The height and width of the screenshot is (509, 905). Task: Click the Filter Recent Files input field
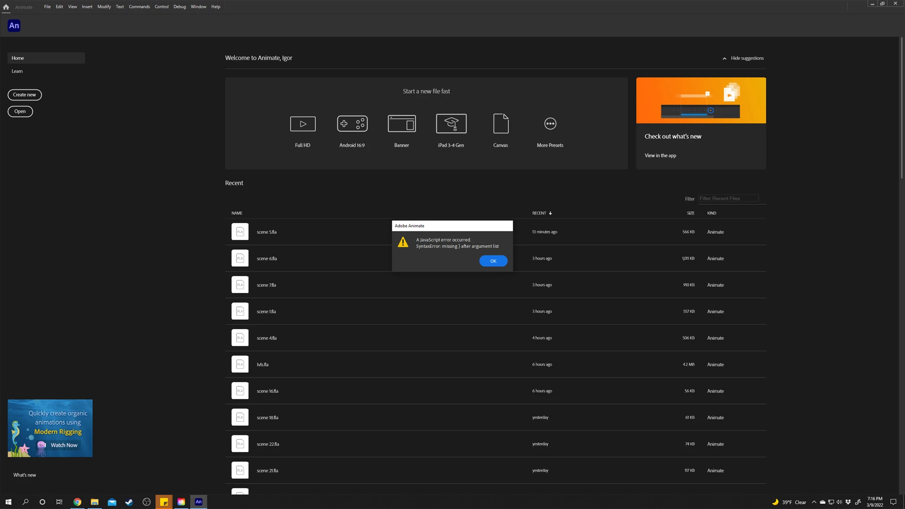coord(728,198)
